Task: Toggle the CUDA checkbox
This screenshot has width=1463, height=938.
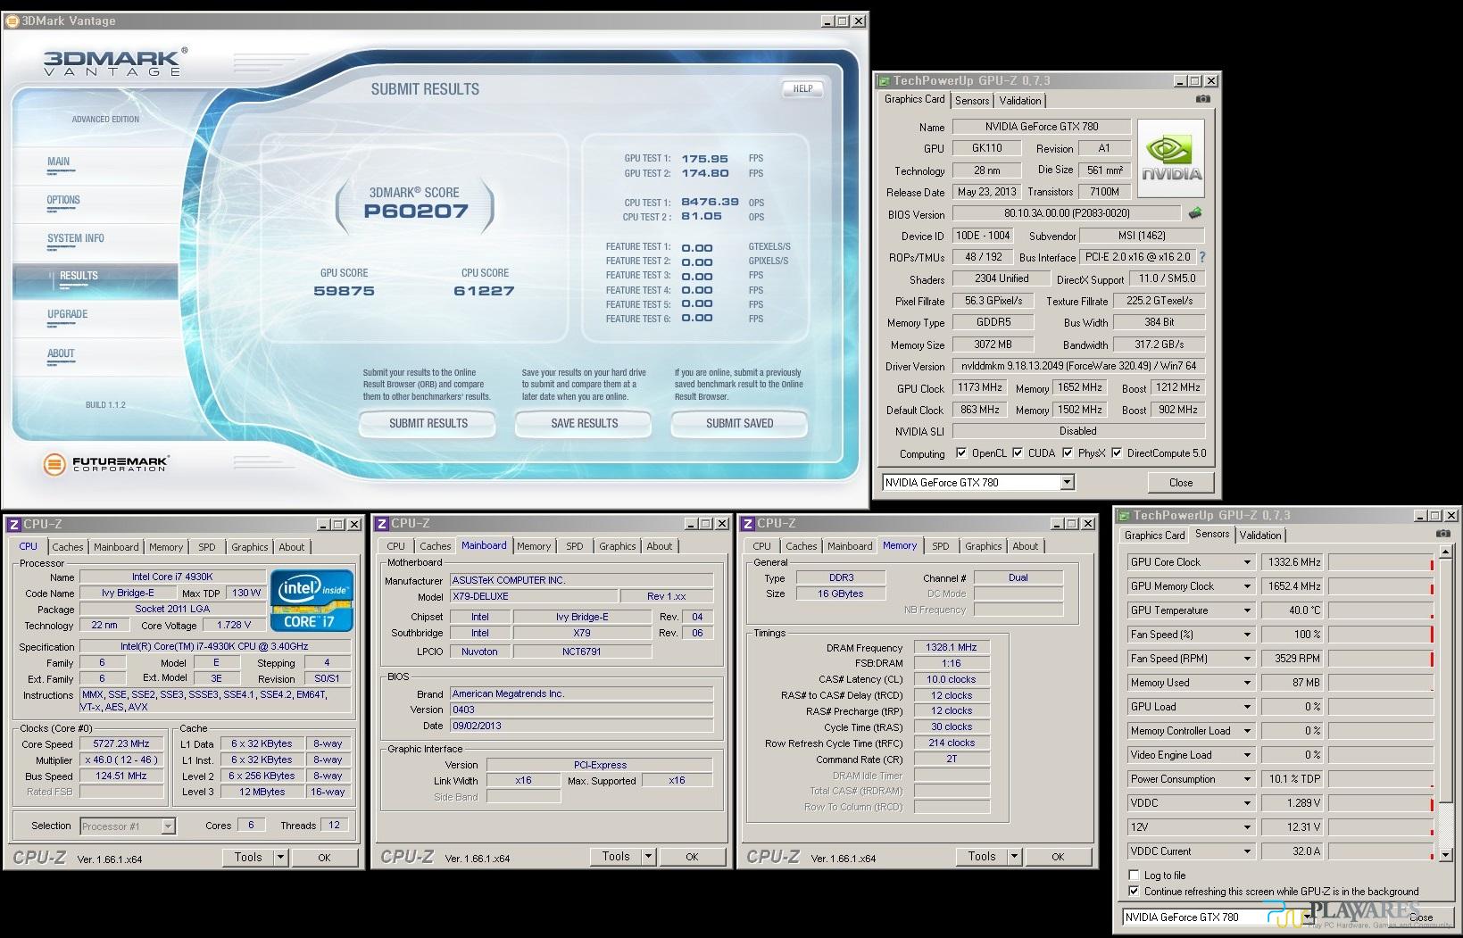Action: click(1018, 453)
